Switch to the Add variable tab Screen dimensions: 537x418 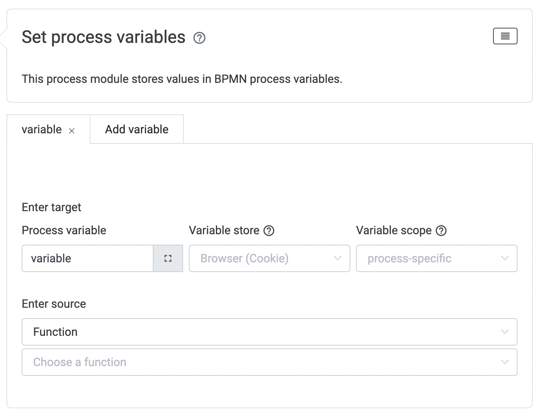pyautogui.click(x=137, y=129)
